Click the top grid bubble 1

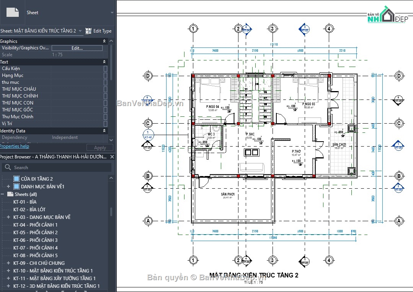tap(193, 29)
